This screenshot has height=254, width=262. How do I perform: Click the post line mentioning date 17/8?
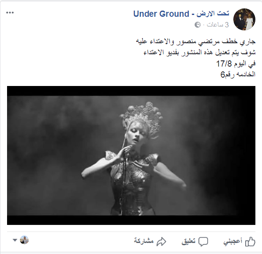236,63
